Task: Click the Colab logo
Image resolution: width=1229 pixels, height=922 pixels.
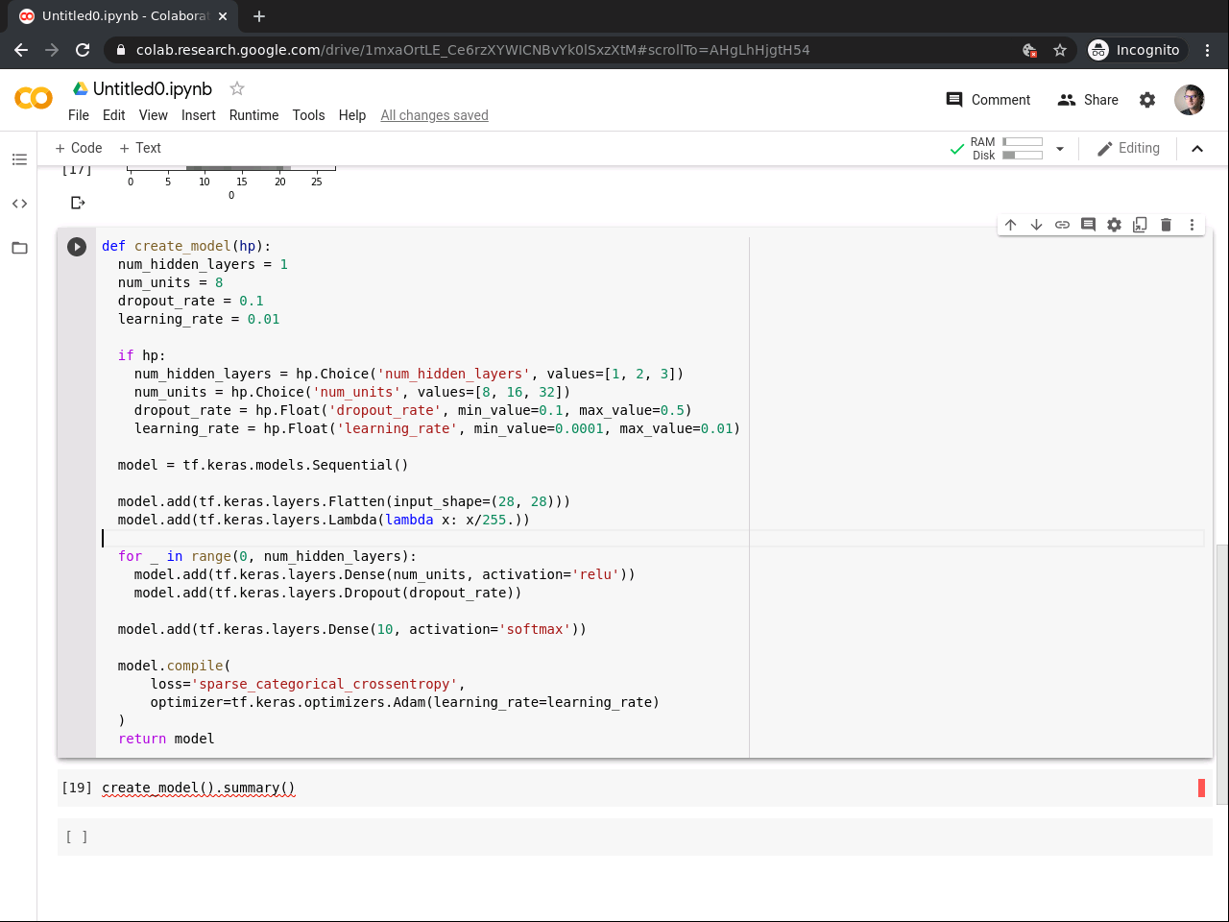Action: [34, 98]
